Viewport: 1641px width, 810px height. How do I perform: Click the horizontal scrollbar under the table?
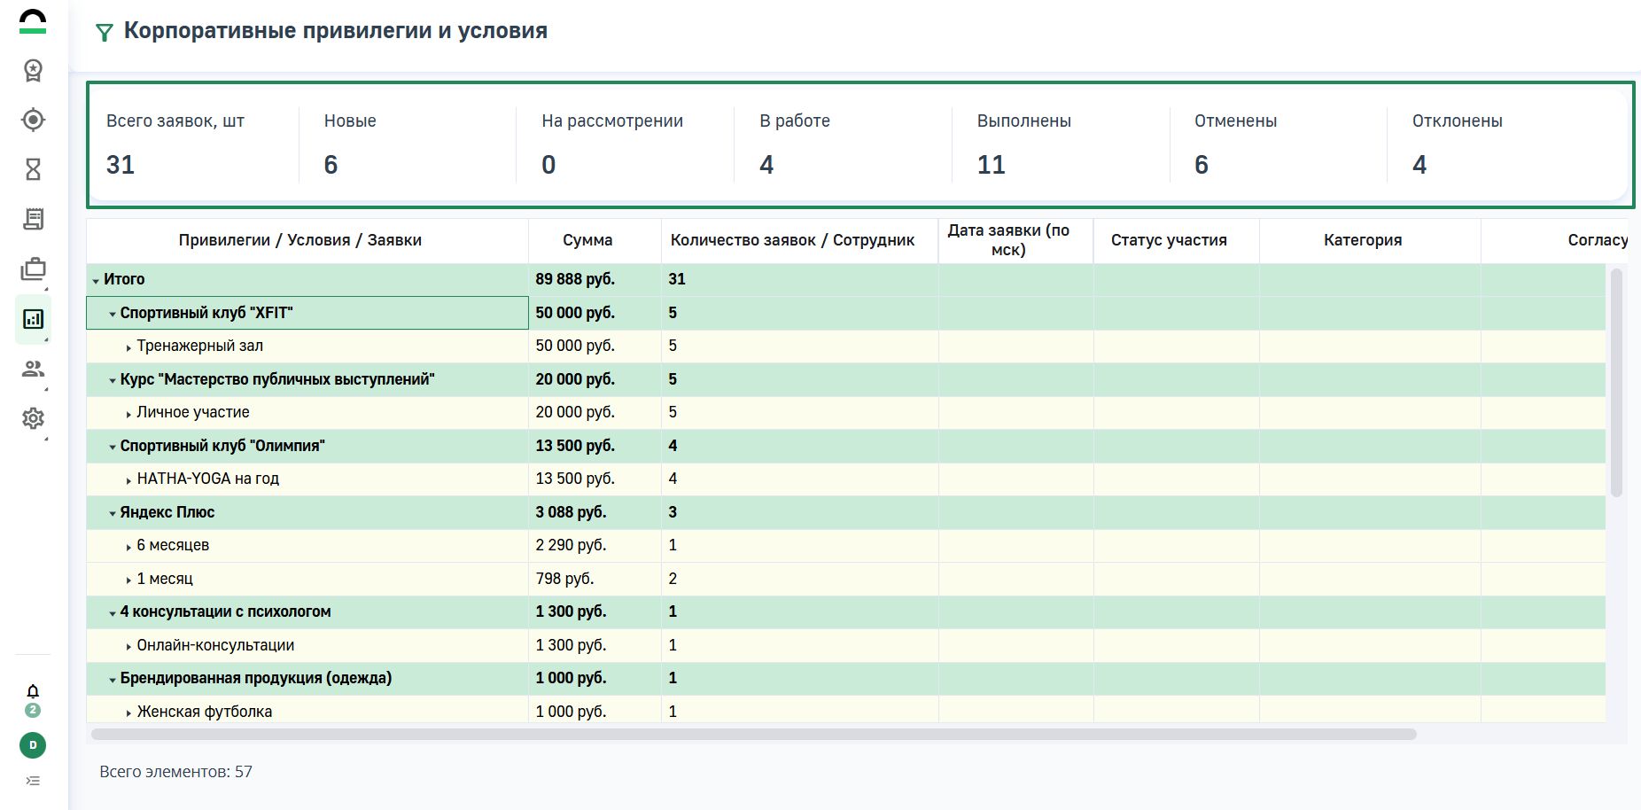point(753,735)
